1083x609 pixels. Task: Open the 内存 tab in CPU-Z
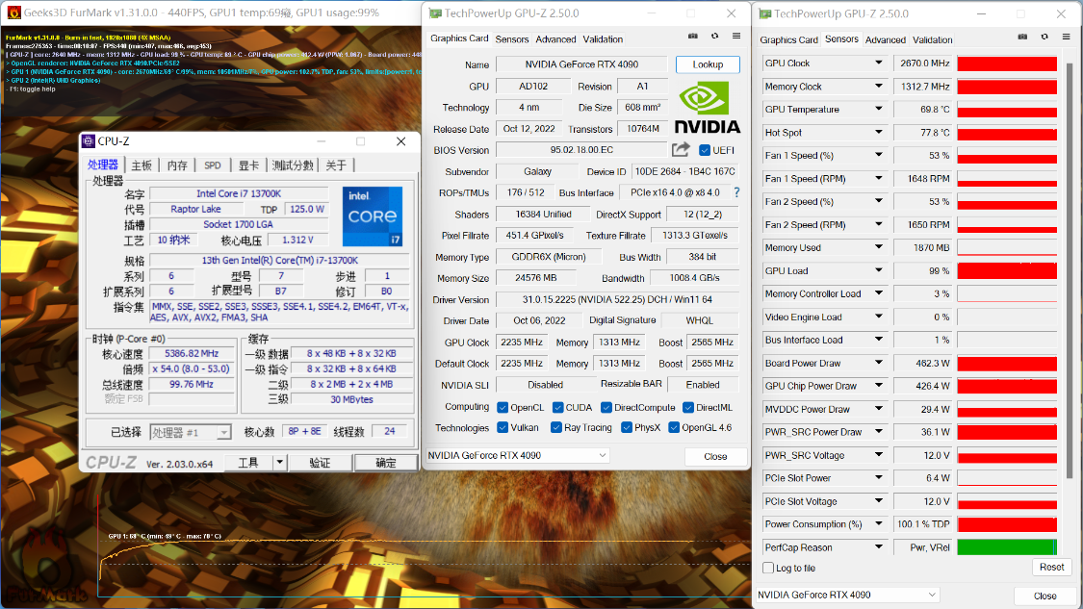[177, 165]
